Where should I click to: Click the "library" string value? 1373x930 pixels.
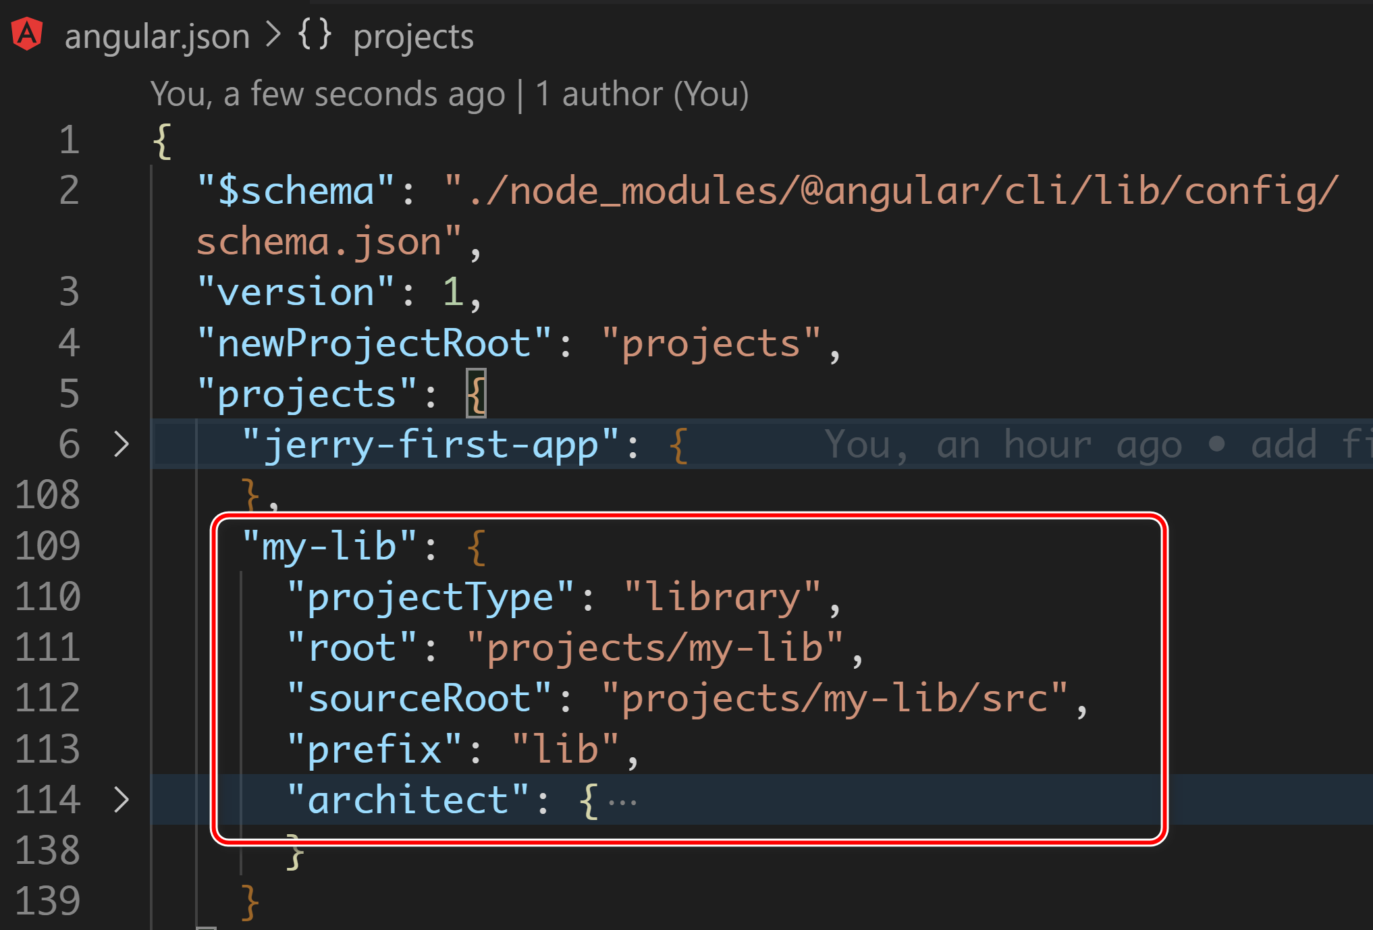tap(722, 597)
